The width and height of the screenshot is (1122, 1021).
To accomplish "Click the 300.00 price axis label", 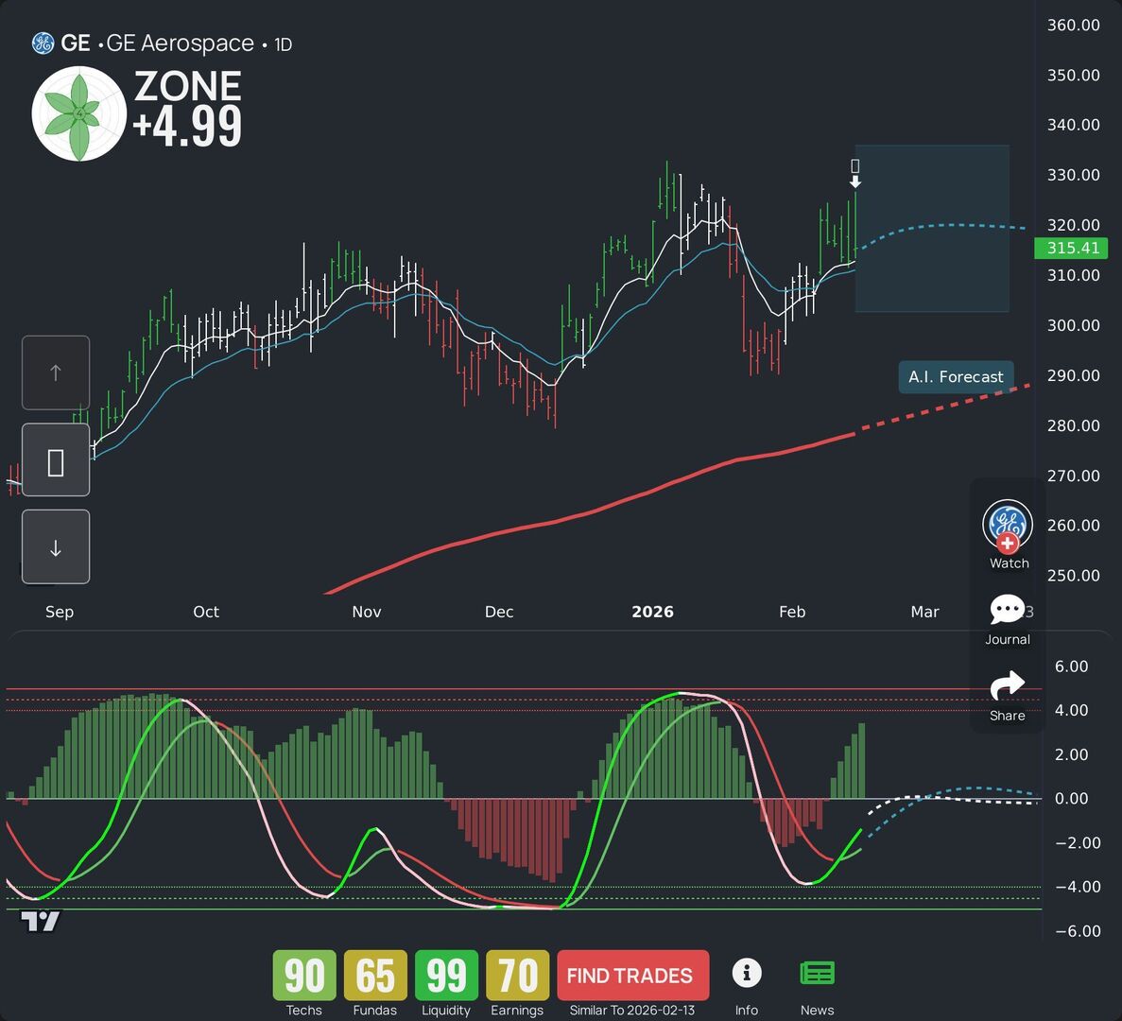I will click(x=1074, y=325).
